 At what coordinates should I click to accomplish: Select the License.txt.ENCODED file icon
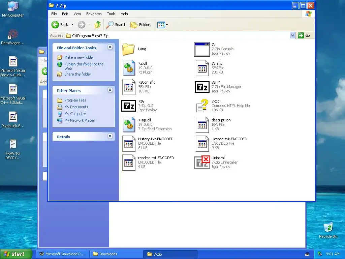[202, 143]
